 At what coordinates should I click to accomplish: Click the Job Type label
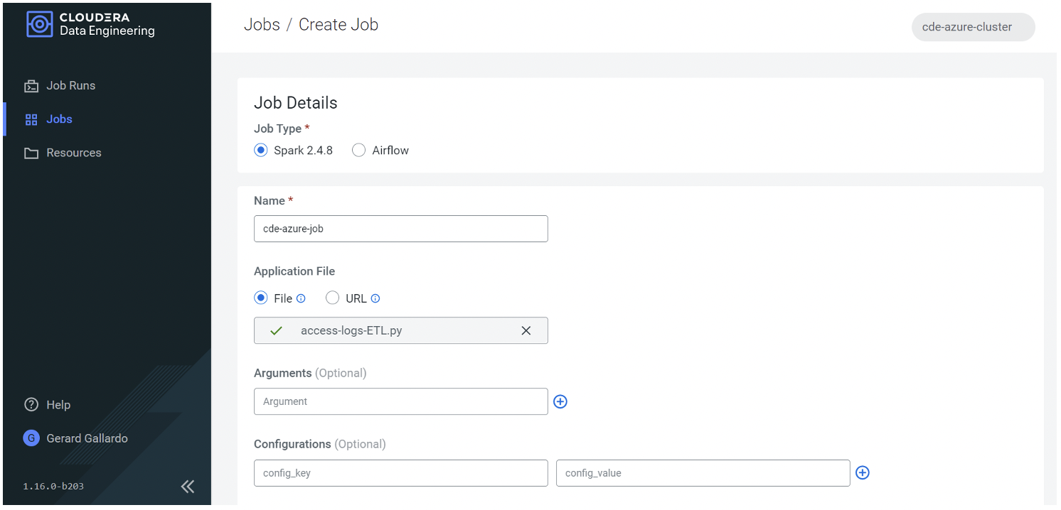click(x=282, y=129)
